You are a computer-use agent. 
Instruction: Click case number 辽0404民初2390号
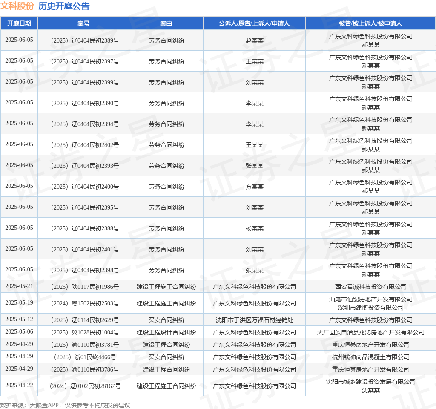pyautogui.click(x=85, y=103)
